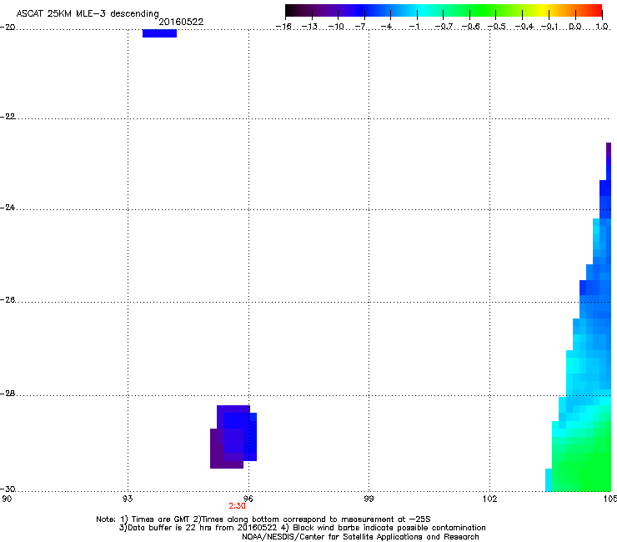Screen dimensions: 617x542
Task: Click the red "2:30" time label
Action: tap(238, 506)
